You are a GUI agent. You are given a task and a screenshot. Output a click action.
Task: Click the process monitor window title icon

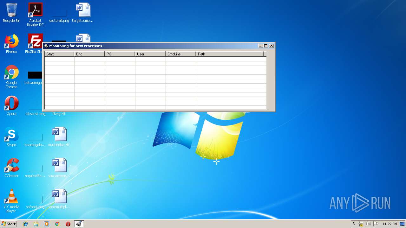click(x=46, y=46)
